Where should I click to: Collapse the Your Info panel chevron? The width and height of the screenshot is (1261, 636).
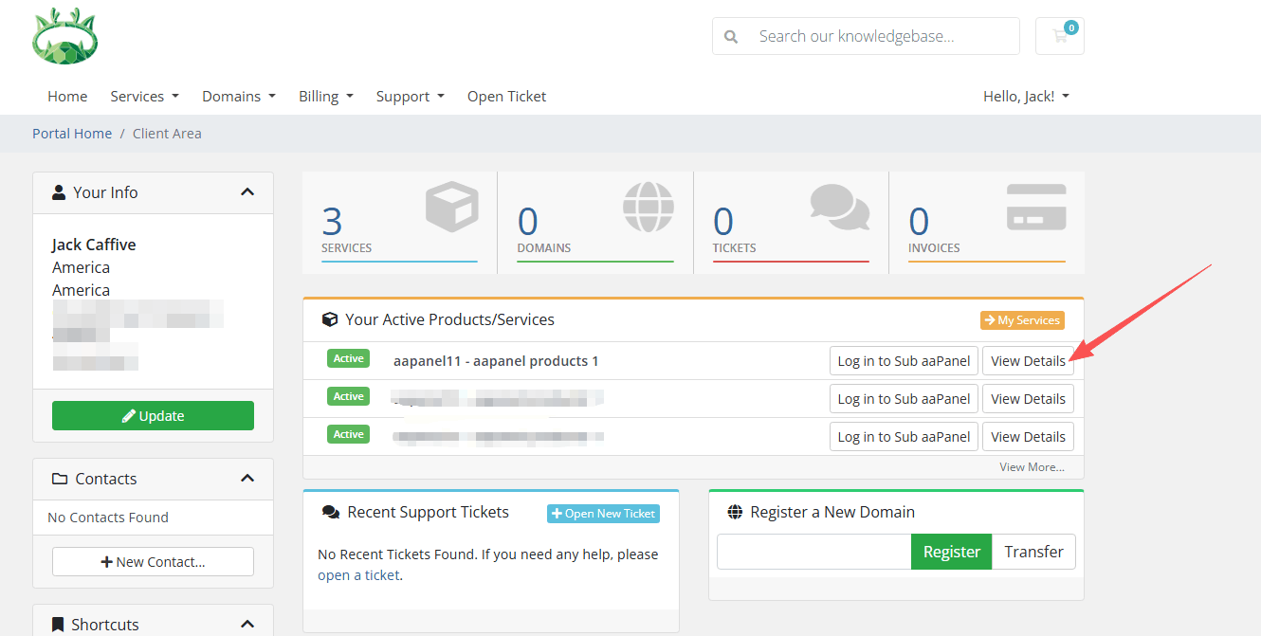[x=247, y=192]
